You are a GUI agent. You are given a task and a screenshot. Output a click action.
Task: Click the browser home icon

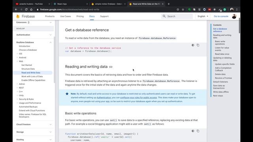(31, 9)
